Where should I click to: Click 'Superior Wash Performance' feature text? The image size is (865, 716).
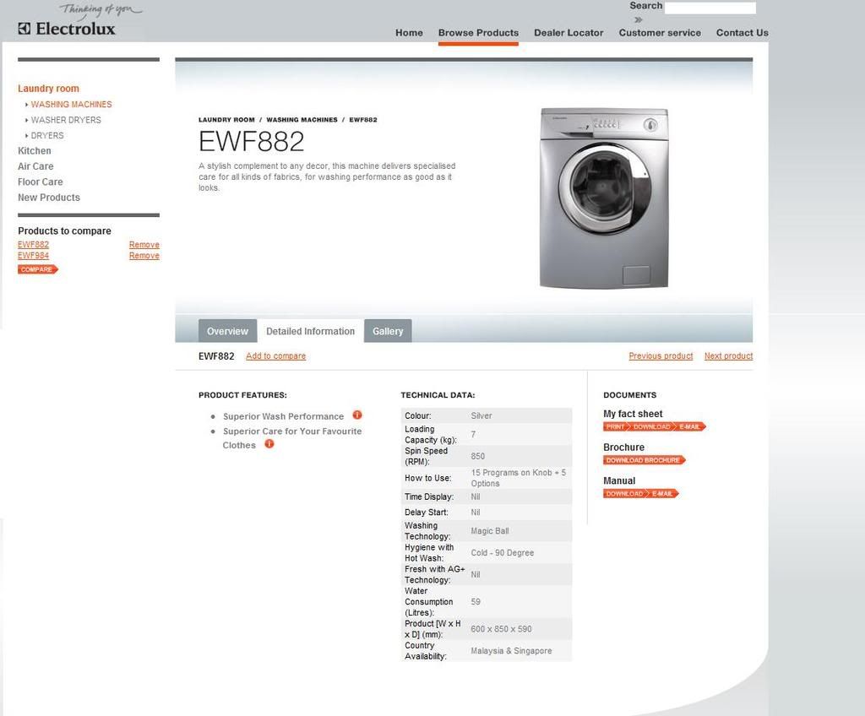[x=283, y=416]
